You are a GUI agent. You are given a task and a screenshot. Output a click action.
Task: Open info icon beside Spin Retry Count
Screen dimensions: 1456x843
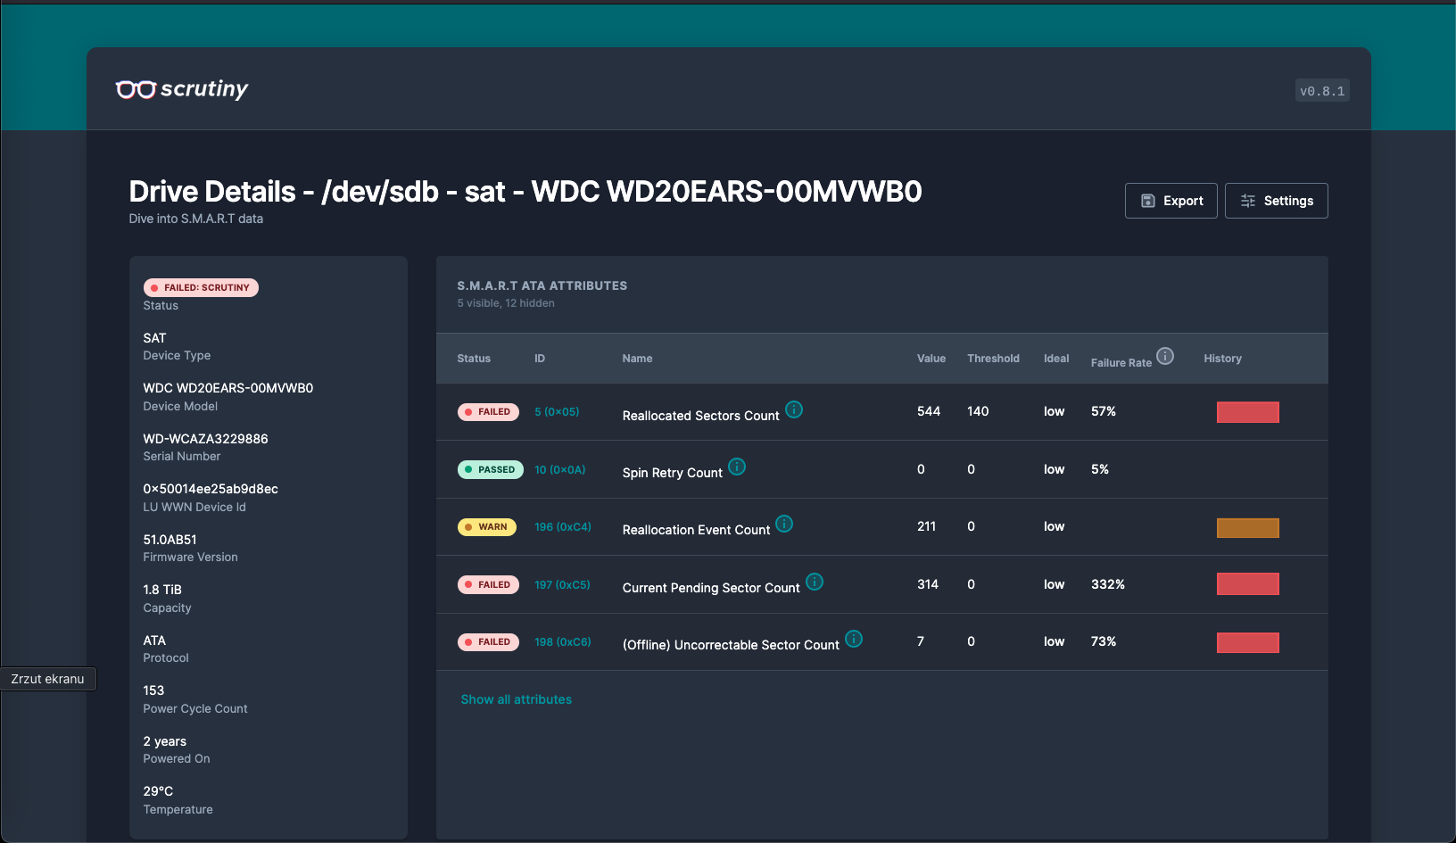pyautogui.click(x=737, y=467)
